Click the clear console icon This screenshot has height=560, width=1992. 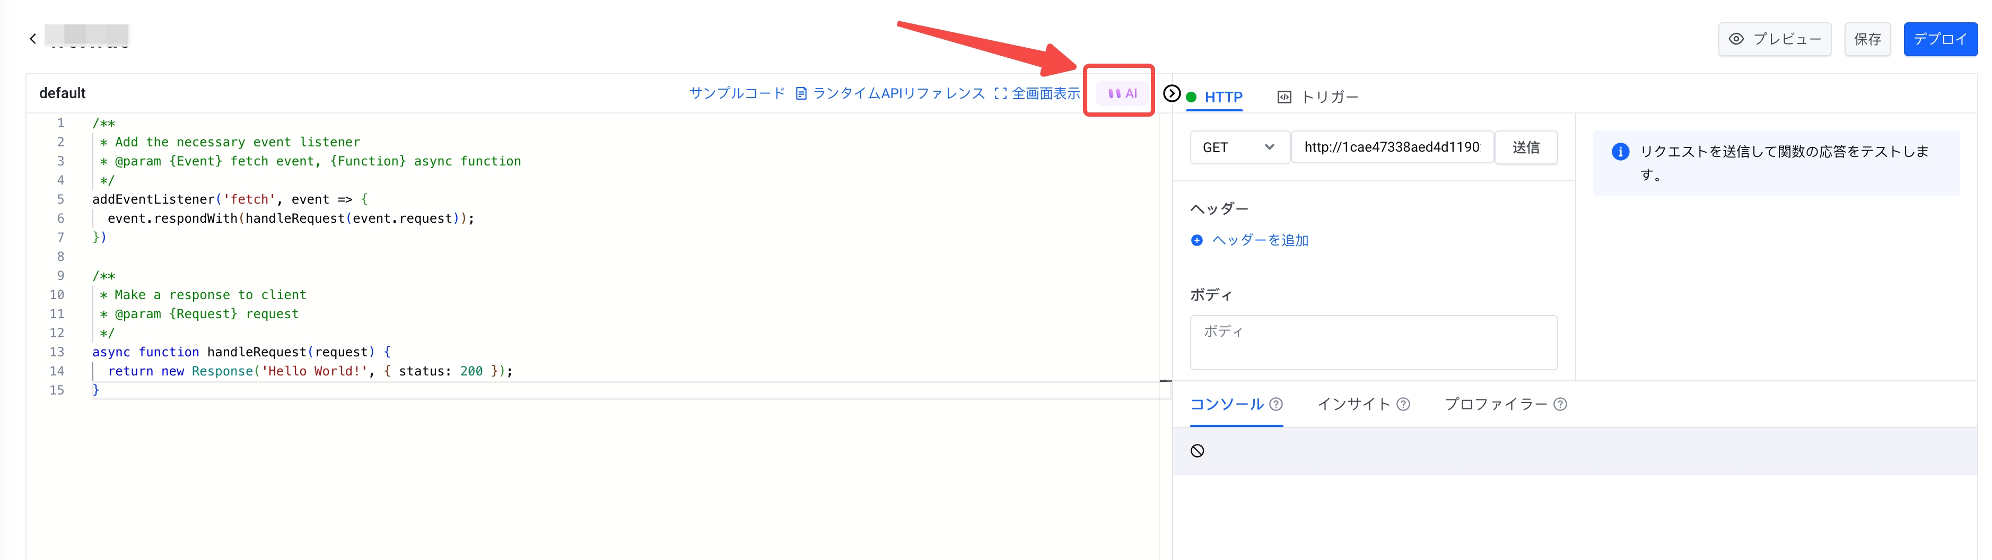(1197, 451)
